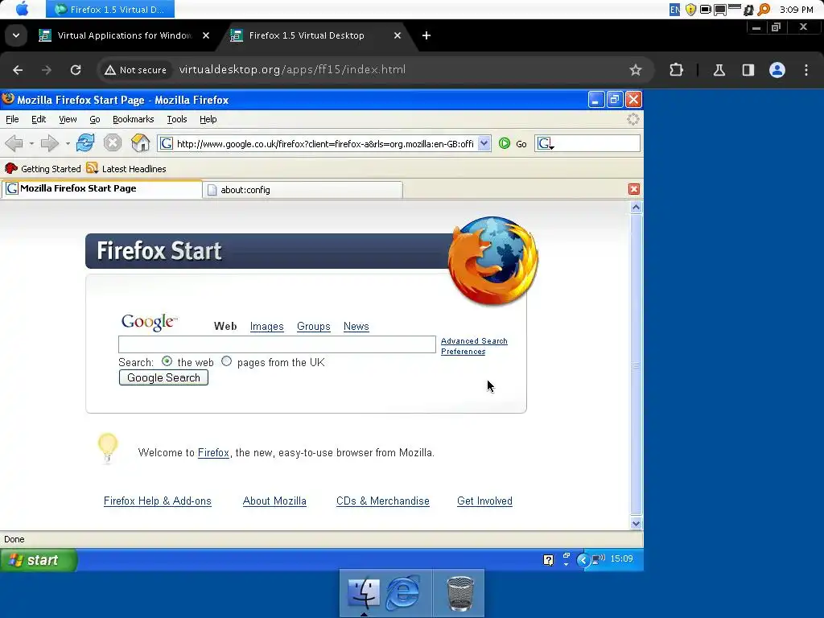The width and height of the screenshot is (824, 618).
Task: Switch to Virtual Applications for Windows tab
Action: click(124, 35)
